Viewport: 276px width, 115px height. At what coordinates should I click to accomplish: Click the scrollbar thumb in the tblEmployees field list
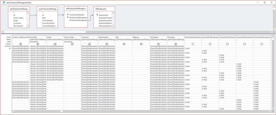pyautogui.click(x=113, y=15)
